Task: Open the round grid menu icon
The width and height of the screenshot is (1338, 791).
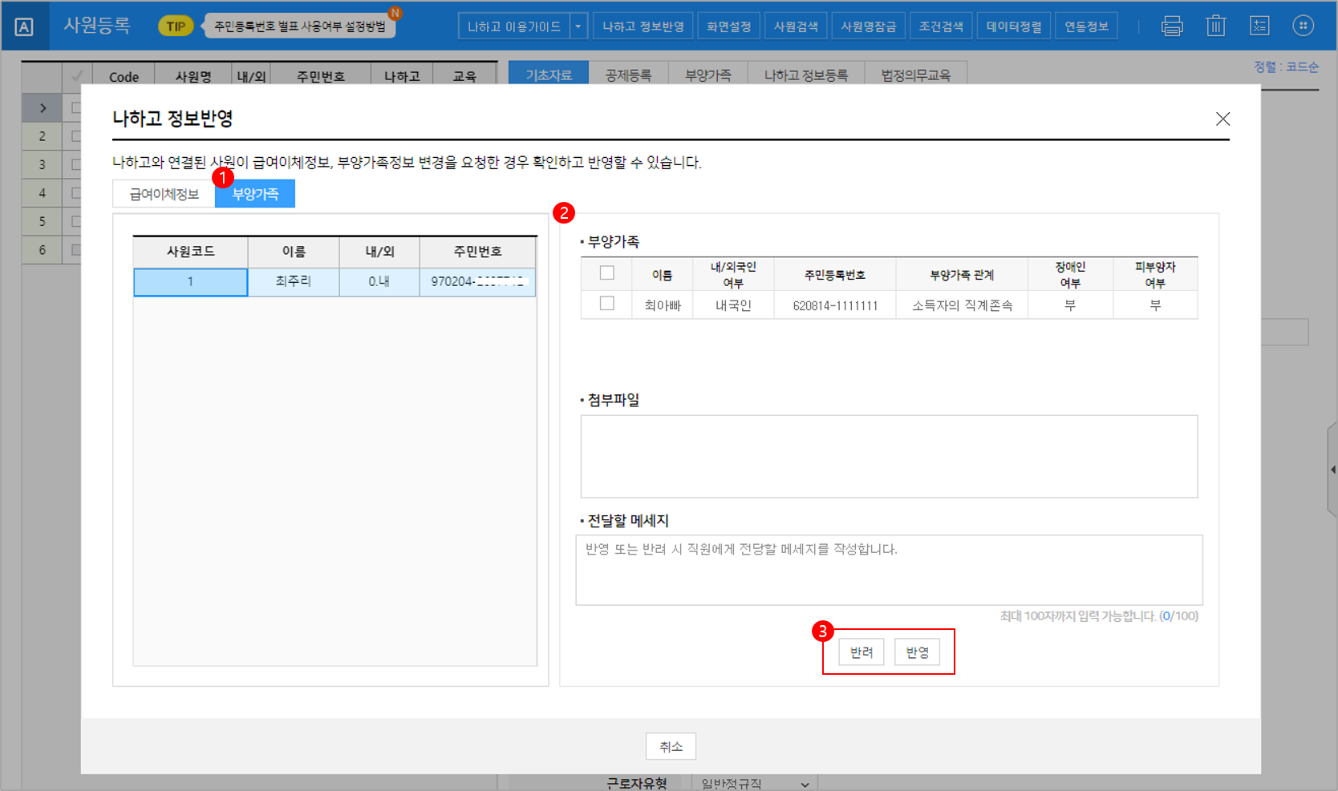Action: point(1303,26)
